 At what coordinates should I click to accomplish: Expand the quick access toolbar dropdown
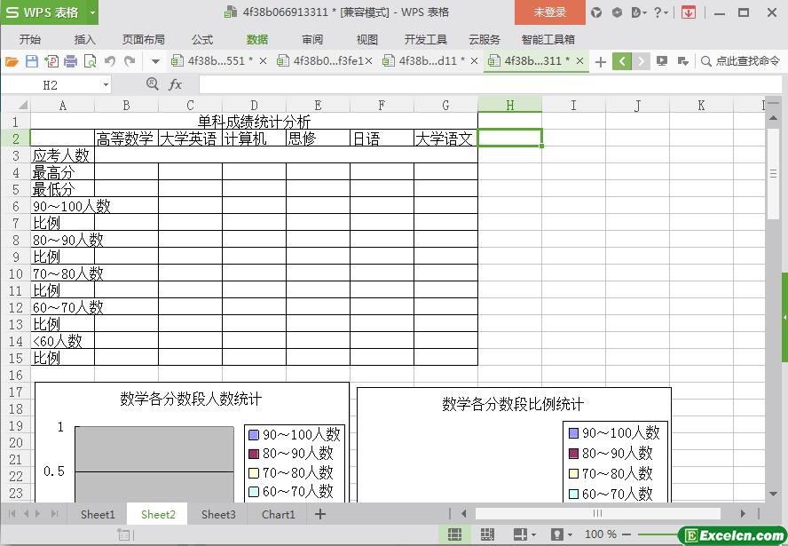155,61
